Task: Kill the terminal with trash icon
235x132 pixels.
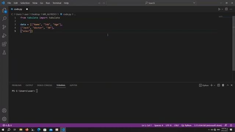Action: click(x=223, y=85)
